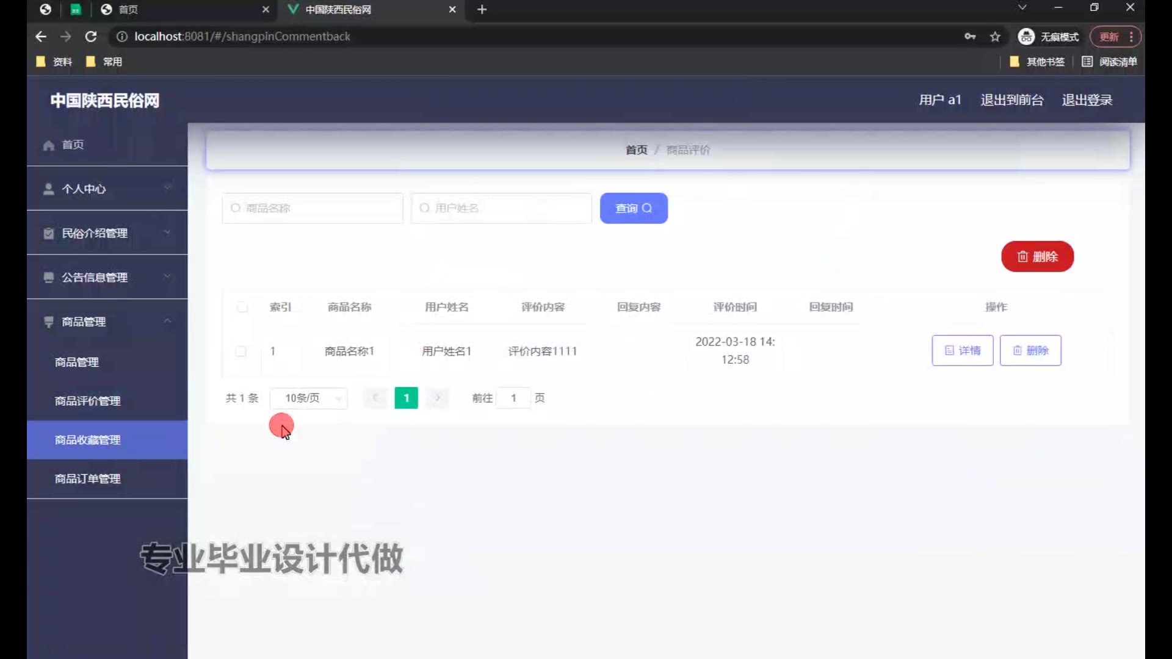Open the 10条/页 page size dropdown

tap(309, 398)
